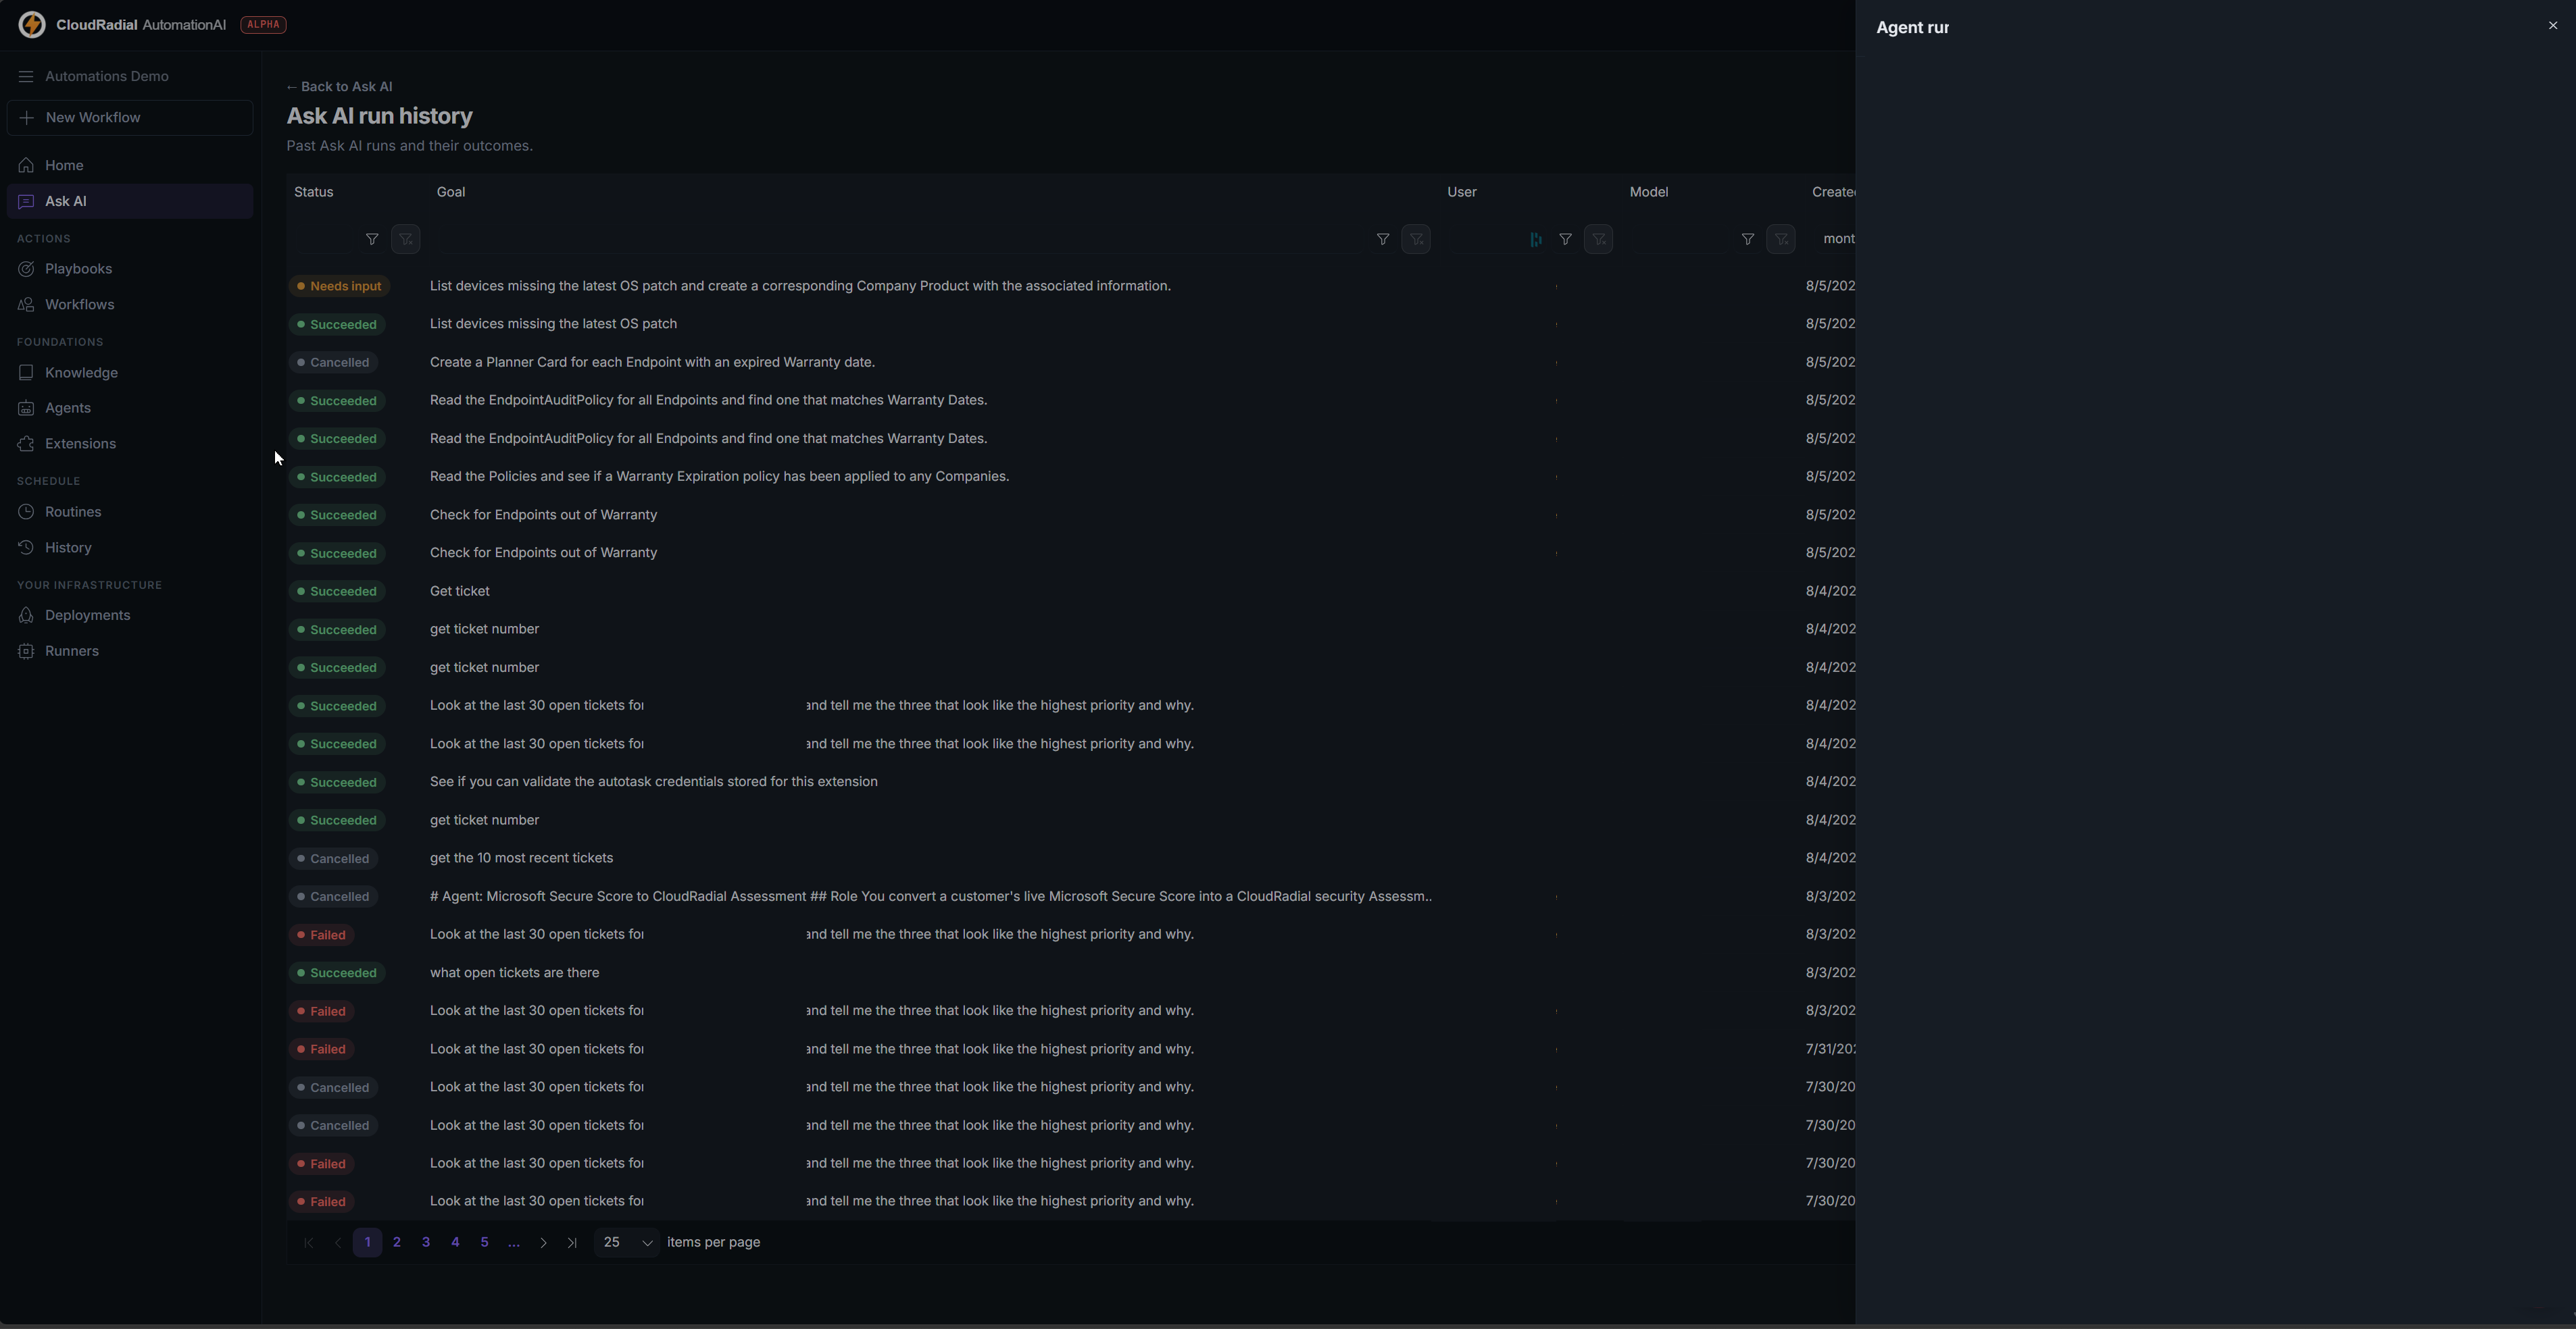Click the Back to Ask AI link

click(340, 87)
